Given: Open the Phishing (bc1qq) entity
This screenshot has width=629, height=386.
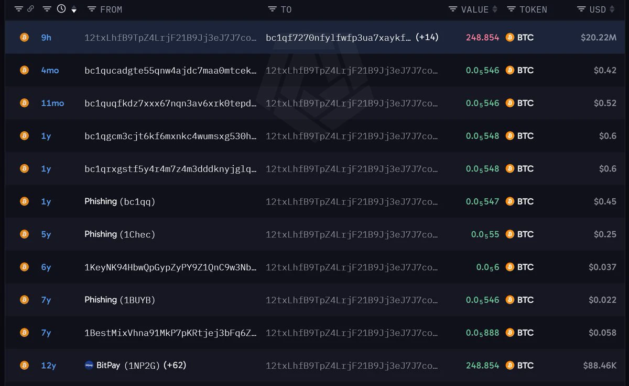Looking at the screenshot, I should click(120, 201).
